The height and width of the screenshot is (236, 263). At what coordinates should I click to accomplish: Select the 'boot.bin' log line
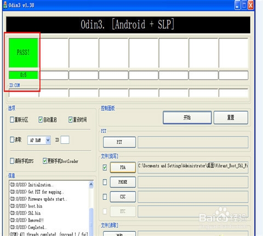pos(26,206)
